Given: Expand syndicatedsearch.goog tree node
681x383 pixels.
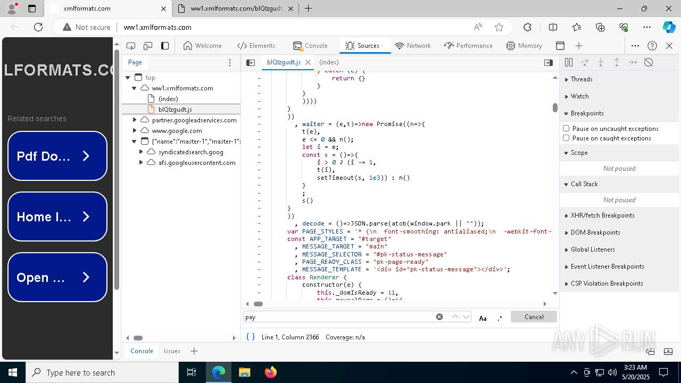Looking at the screenshot, I should (x=141, y=152).
